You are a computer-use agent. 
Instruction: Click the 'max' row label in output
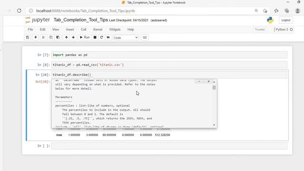pyautogui.click(x=59, y=135)
